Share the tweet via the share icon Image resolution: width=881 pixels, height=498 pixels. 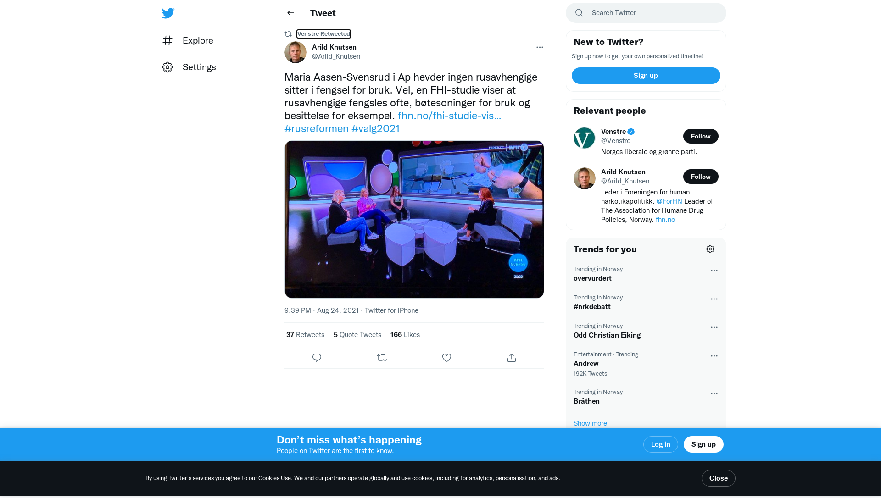512,358
